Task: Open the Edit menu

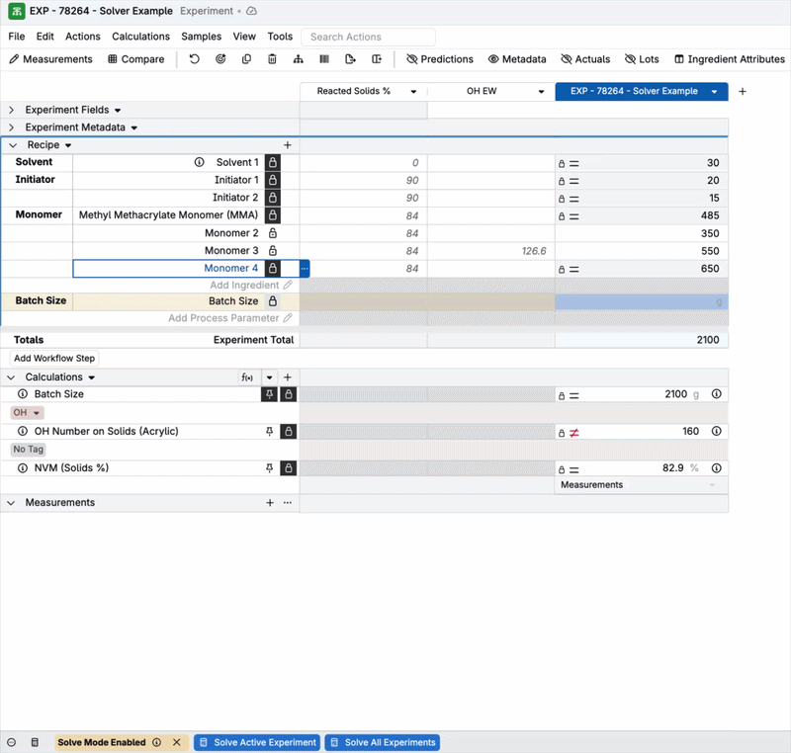Action: [44, 37]
